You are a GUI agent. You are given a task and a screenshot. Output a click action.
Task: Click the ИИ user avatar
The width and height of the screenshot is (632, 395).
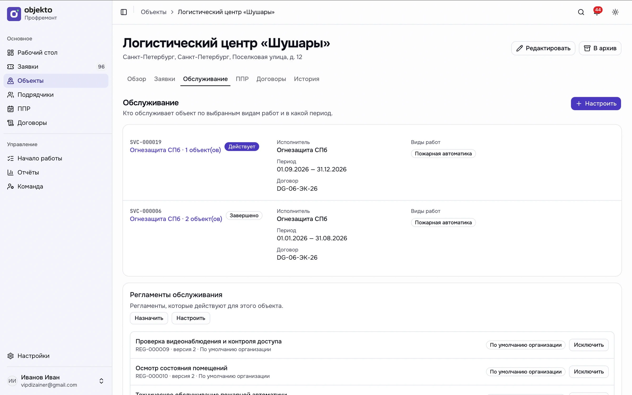12,381
